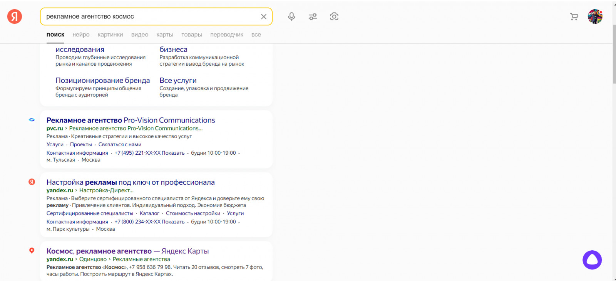Search by image with camera icon
The image size is (616, 281).
click(334, 17)
